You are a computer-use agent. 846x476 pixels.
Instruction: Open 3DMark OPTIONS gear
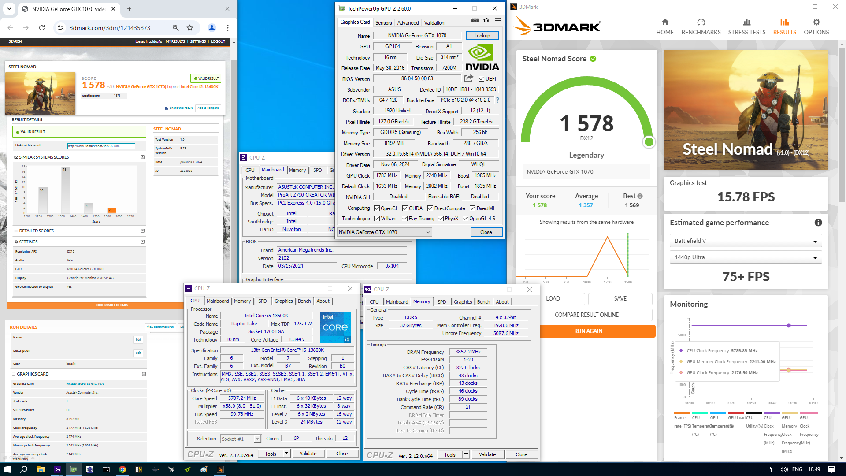(x=816, y=27)
